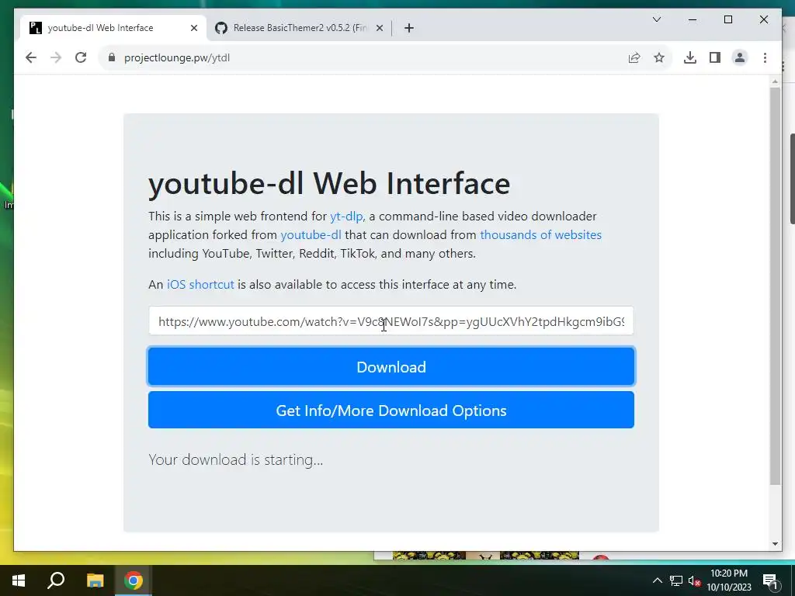Close the BasicThemer2 release tab
Viewport: 795px width, 596px height.
pyautogui.click(x=379, y=28)
